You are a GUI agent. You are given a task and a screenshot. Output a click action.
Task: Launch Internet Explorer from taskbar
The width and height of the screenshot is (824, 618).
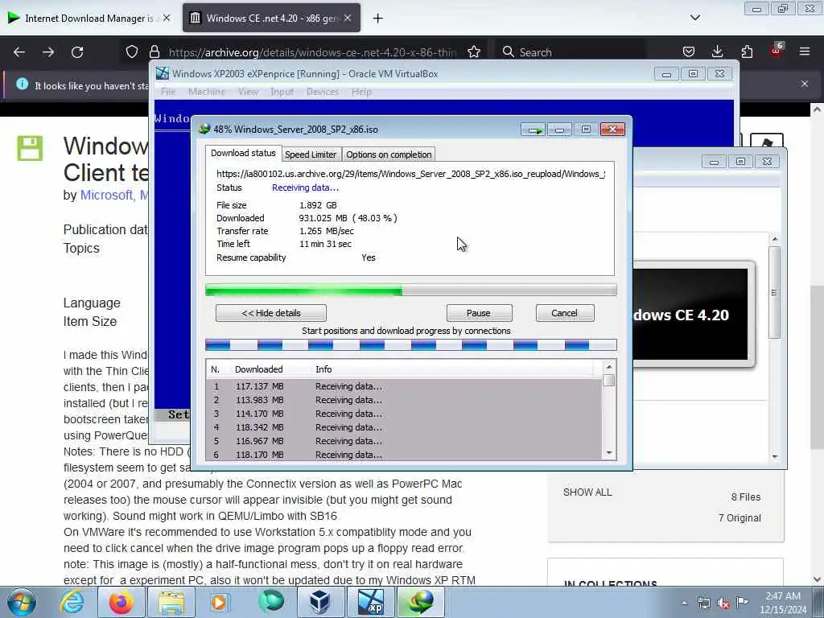click(71, 602)
